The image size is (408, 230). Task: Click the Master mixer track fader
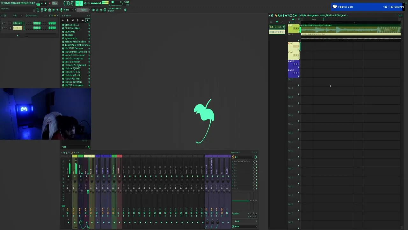click(x=69, y=191)
